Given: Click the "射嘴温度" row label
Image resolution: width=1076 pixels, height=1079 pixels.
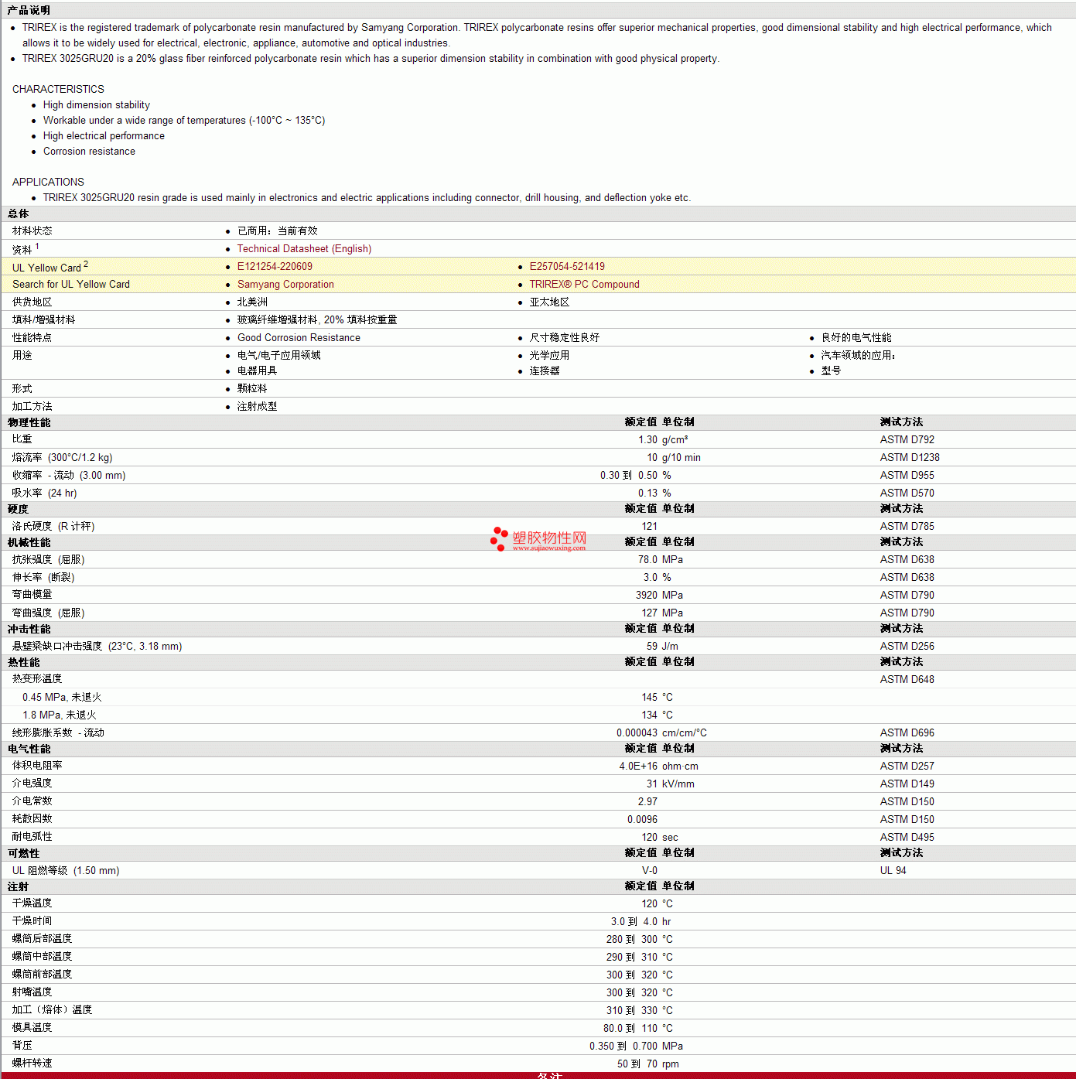Looking at the screenshot, I should (32, 993).
